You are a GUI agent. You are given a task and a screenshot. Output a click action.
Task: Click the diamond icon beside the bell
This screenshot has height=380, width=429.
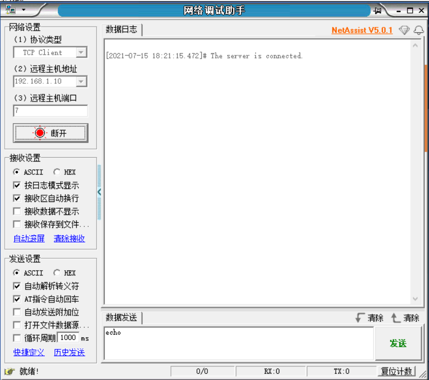coord(404,30)
